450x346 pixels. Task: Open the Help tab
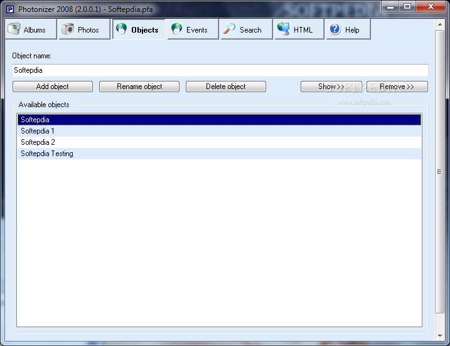pos(348,29)
